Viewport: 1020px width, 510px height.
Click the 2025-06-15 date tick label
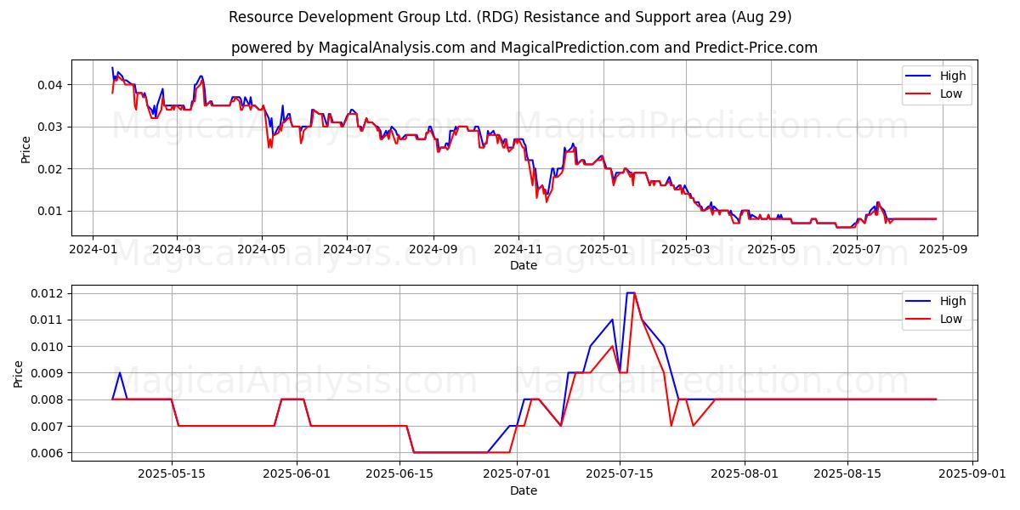pyautogui.click(x=399, y=475)
